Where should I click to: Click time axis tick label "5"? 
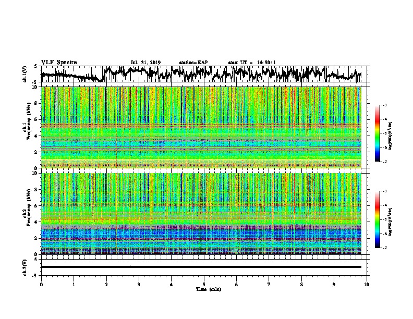point(204,285)
